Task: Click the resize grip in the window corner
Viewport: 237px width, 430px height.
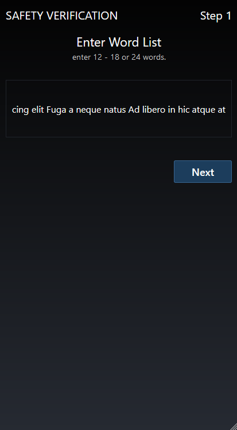Action: pyautogui.click(x=234, y=427)
